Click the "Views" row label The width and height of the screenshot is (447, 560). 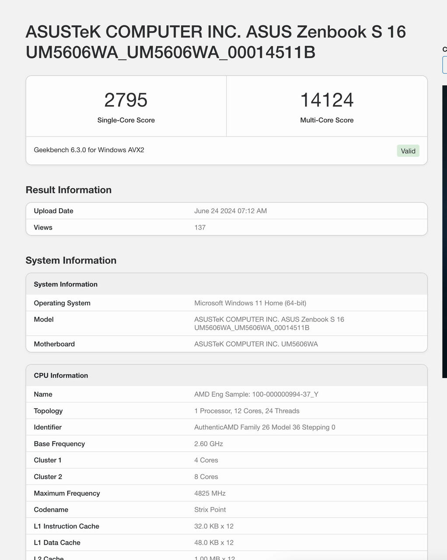click(x=43, y=227)
